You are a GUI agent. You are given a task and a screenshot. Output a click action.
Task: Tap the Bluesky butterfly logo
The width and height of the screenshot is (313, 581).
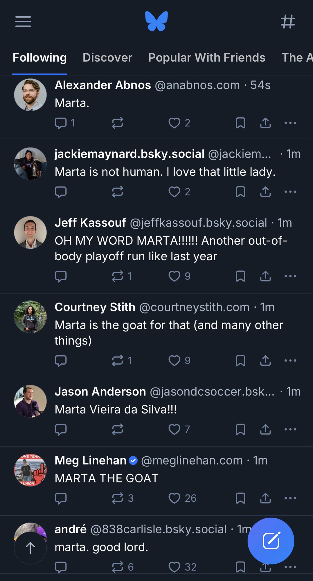click(156, 21)
